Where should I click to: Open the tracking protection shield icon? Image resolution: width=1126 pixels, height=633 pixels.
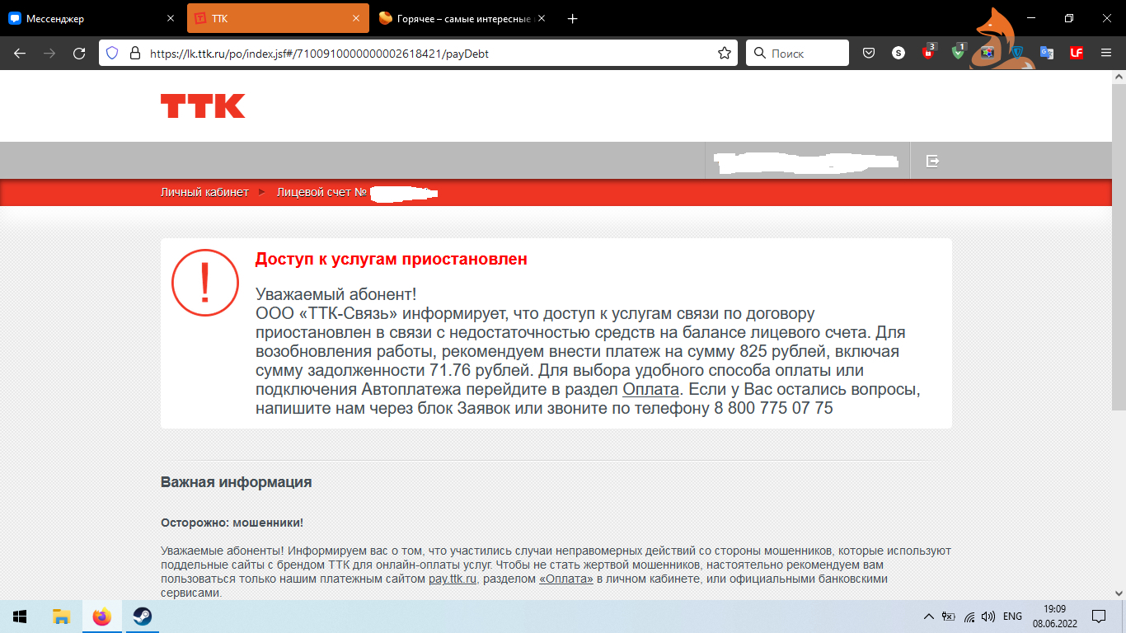[x=113, y=53]
